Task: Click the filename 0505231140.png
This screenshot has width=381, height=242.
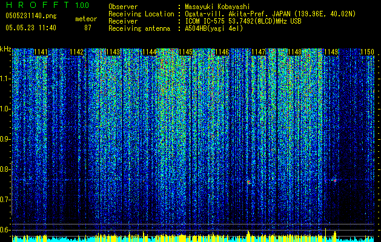Action: pyautogui.click(x=31, y=16)
